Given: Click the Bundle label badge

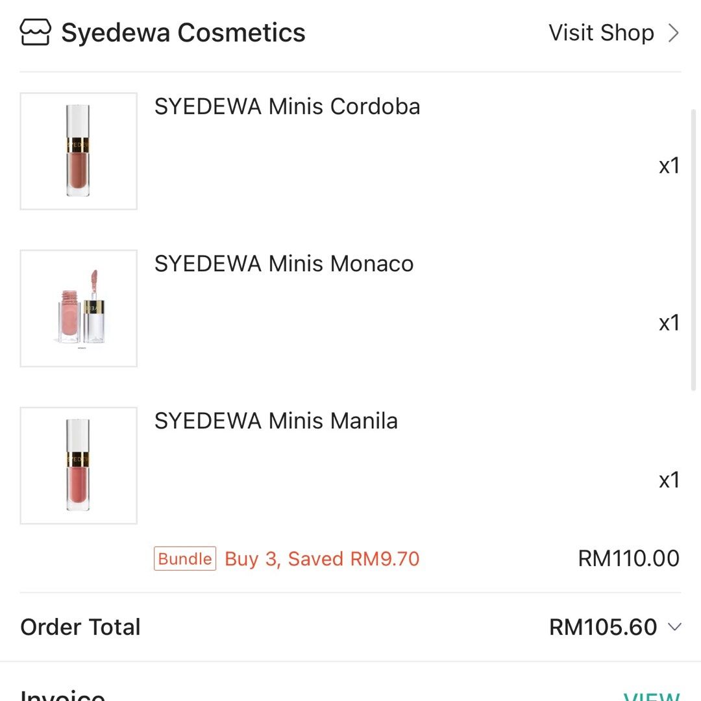Looking at the screenshot, I should [184, 558].
